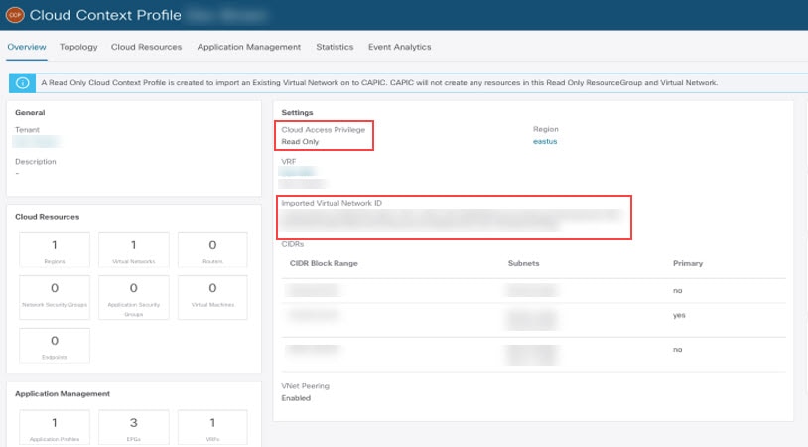The image size is (808, 447).
Task: Select Read Only value under Cloud Access Privilege
Action: 300,142
